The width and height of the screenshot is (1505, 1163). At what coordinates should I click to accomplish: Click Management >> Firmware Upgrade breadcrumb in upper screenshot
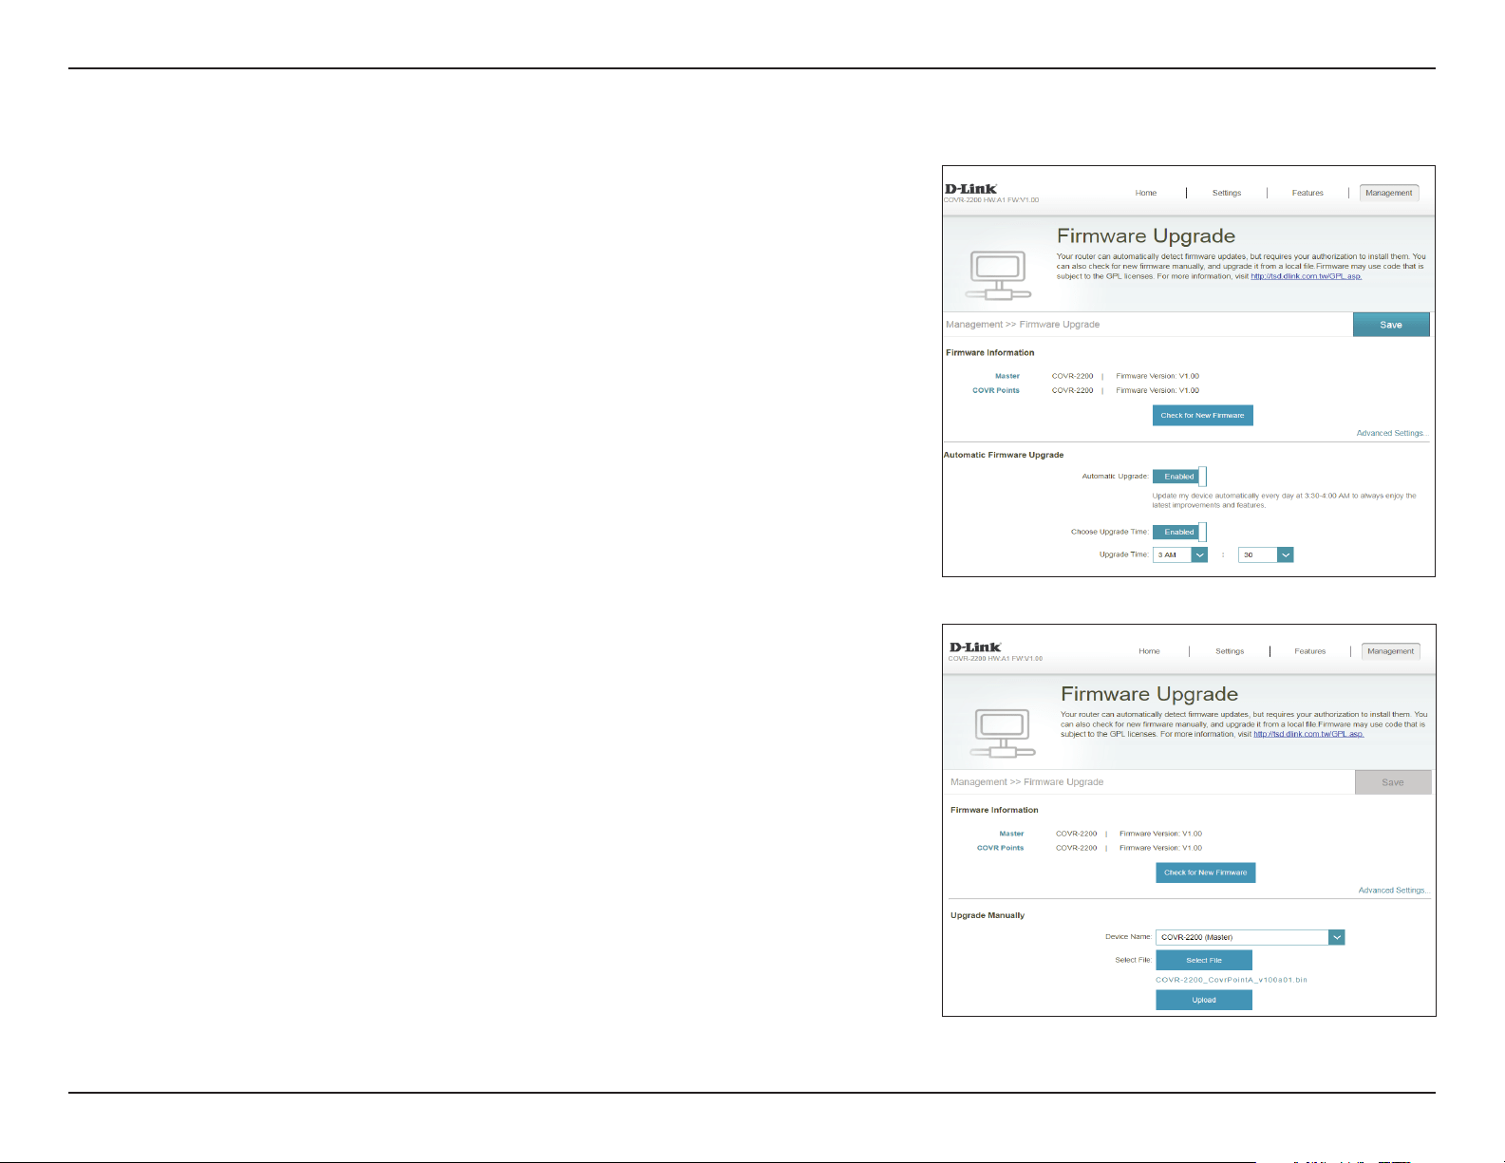coord(1023,325)
